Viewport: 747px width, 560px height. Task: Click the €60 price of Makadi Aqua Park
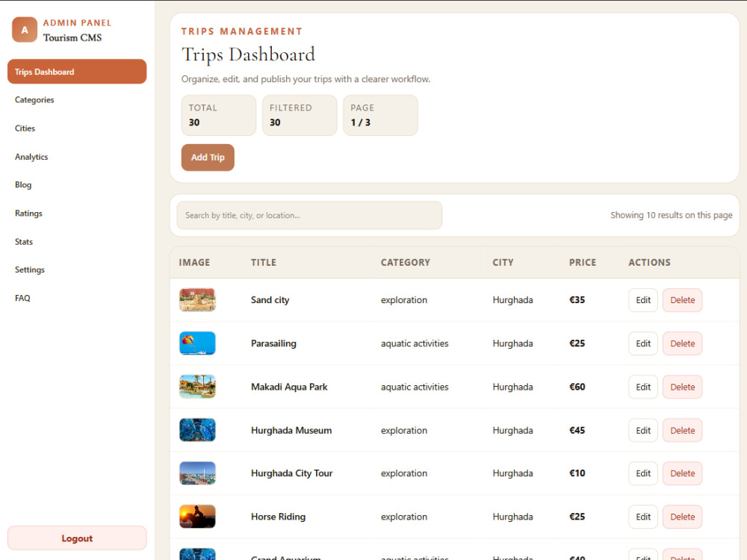[577, 387]
